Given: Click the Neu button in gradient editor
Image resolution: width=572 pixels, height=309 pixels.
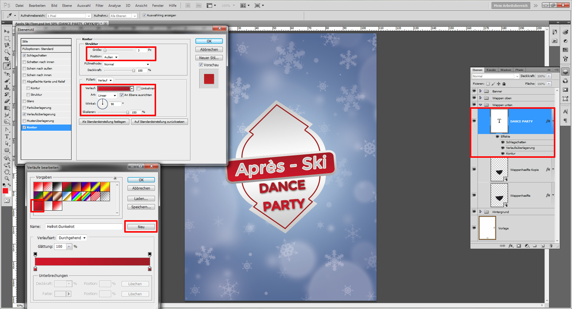Looking at the screenshot, I should [x=141, y=227].
